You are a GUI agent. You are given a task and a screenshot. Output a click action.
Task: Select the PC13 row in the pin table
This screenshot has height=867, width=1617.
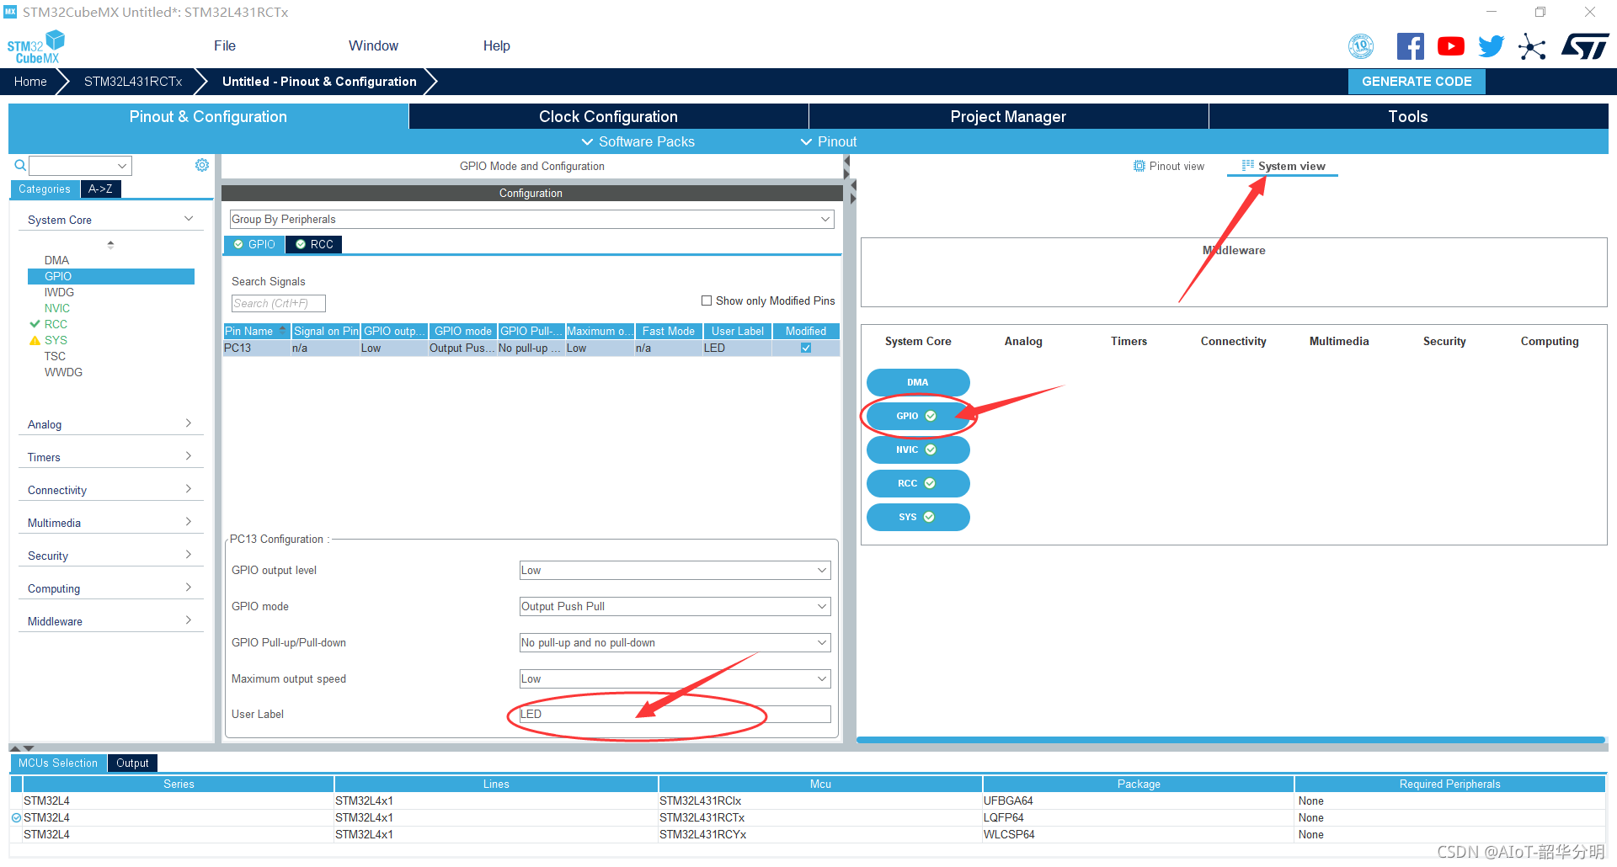531,348
